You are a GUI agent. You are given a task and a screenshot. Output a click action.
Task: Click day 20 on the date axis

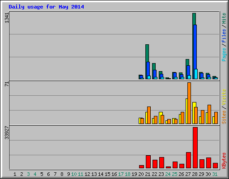[141, 174]
